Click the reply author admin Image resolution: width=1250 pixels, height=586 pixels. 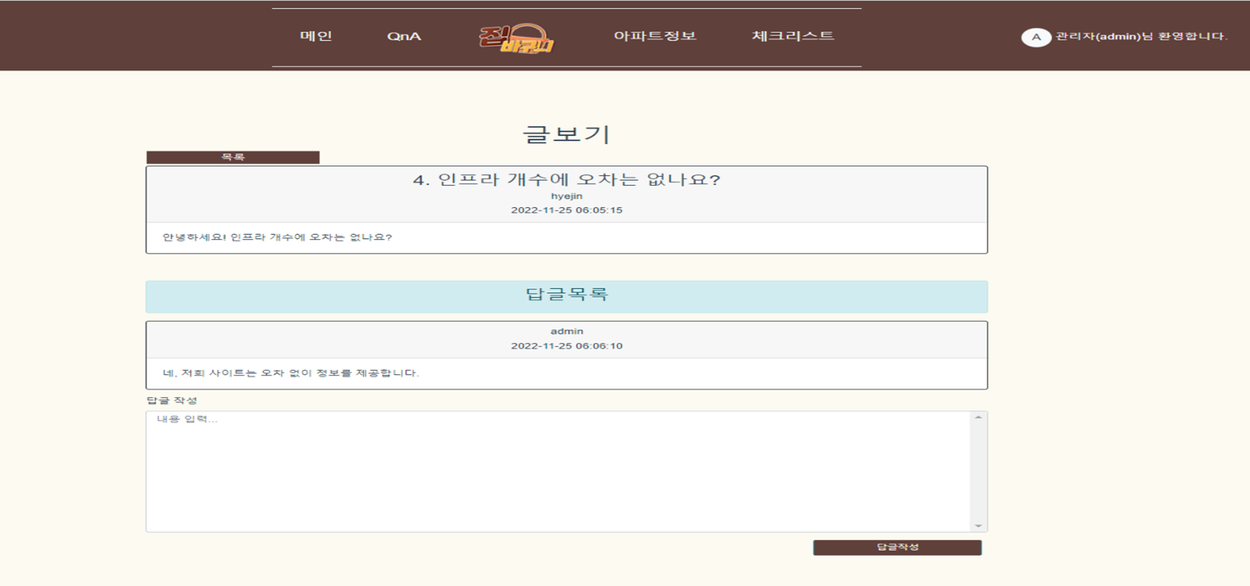[566, 332]
